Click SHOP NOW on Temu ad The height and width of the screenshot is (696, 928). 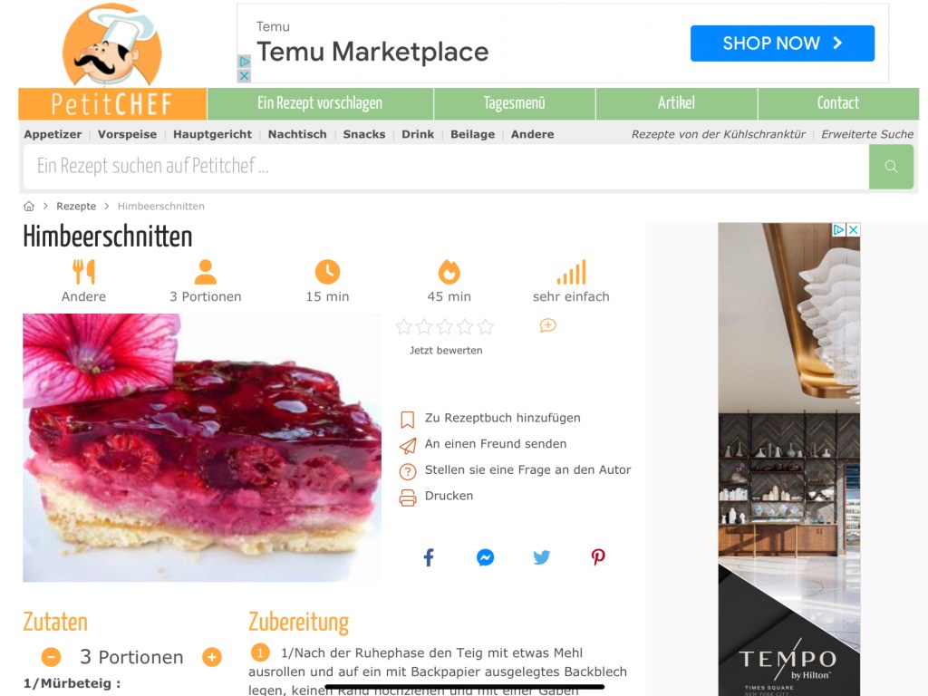[x=782, y=43]
